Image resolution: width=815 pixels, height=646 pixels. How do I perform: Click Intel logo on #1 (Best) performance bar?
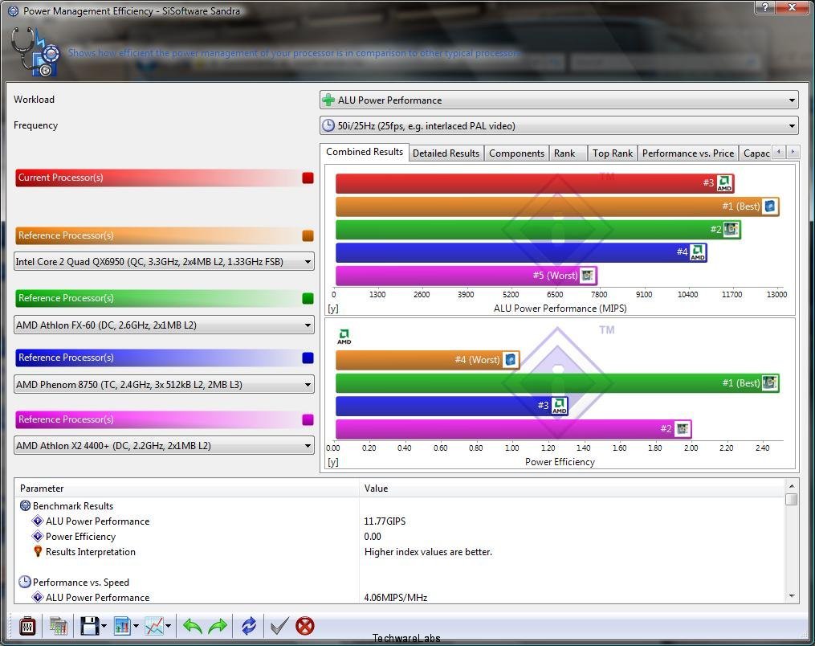pyautogui.click(x=770, y=206)
